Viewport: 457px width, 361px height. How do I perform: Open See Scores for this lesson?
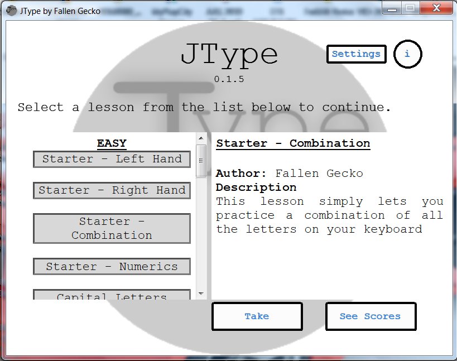pyautogui.click(x=371, y=316)
